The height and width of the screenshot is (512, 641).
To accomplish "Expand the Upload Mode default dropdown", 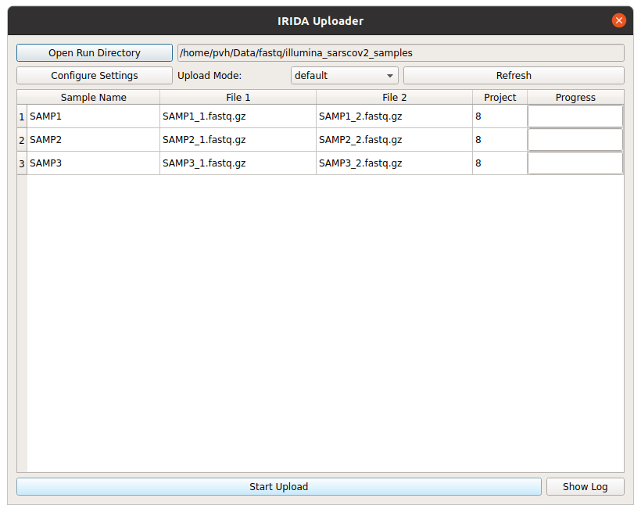I will (x=344, y=75).
